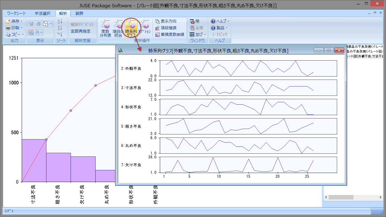386x217 pixels.
Task: Click the 7:欠け不良 series label
Action: (131, 165)
